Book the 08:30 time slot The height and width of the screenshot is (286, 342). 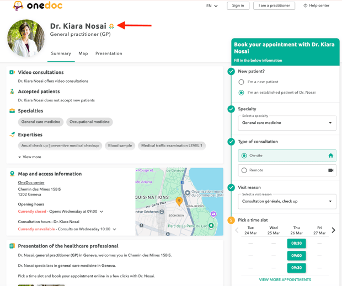click(x=296, y=243)
